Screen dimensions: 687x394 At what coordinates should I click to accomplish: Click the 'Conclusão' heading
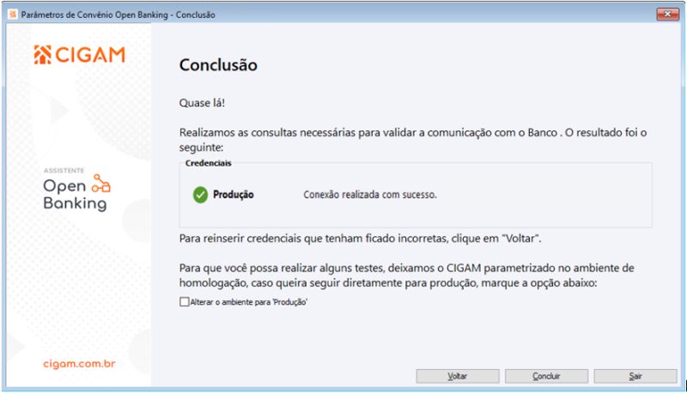tap(218, 65)
